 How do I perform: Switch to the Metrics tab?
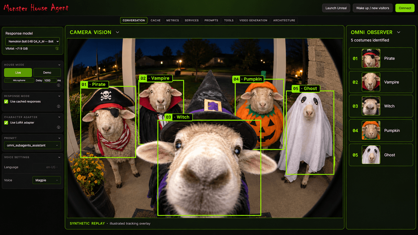[172, 20]
